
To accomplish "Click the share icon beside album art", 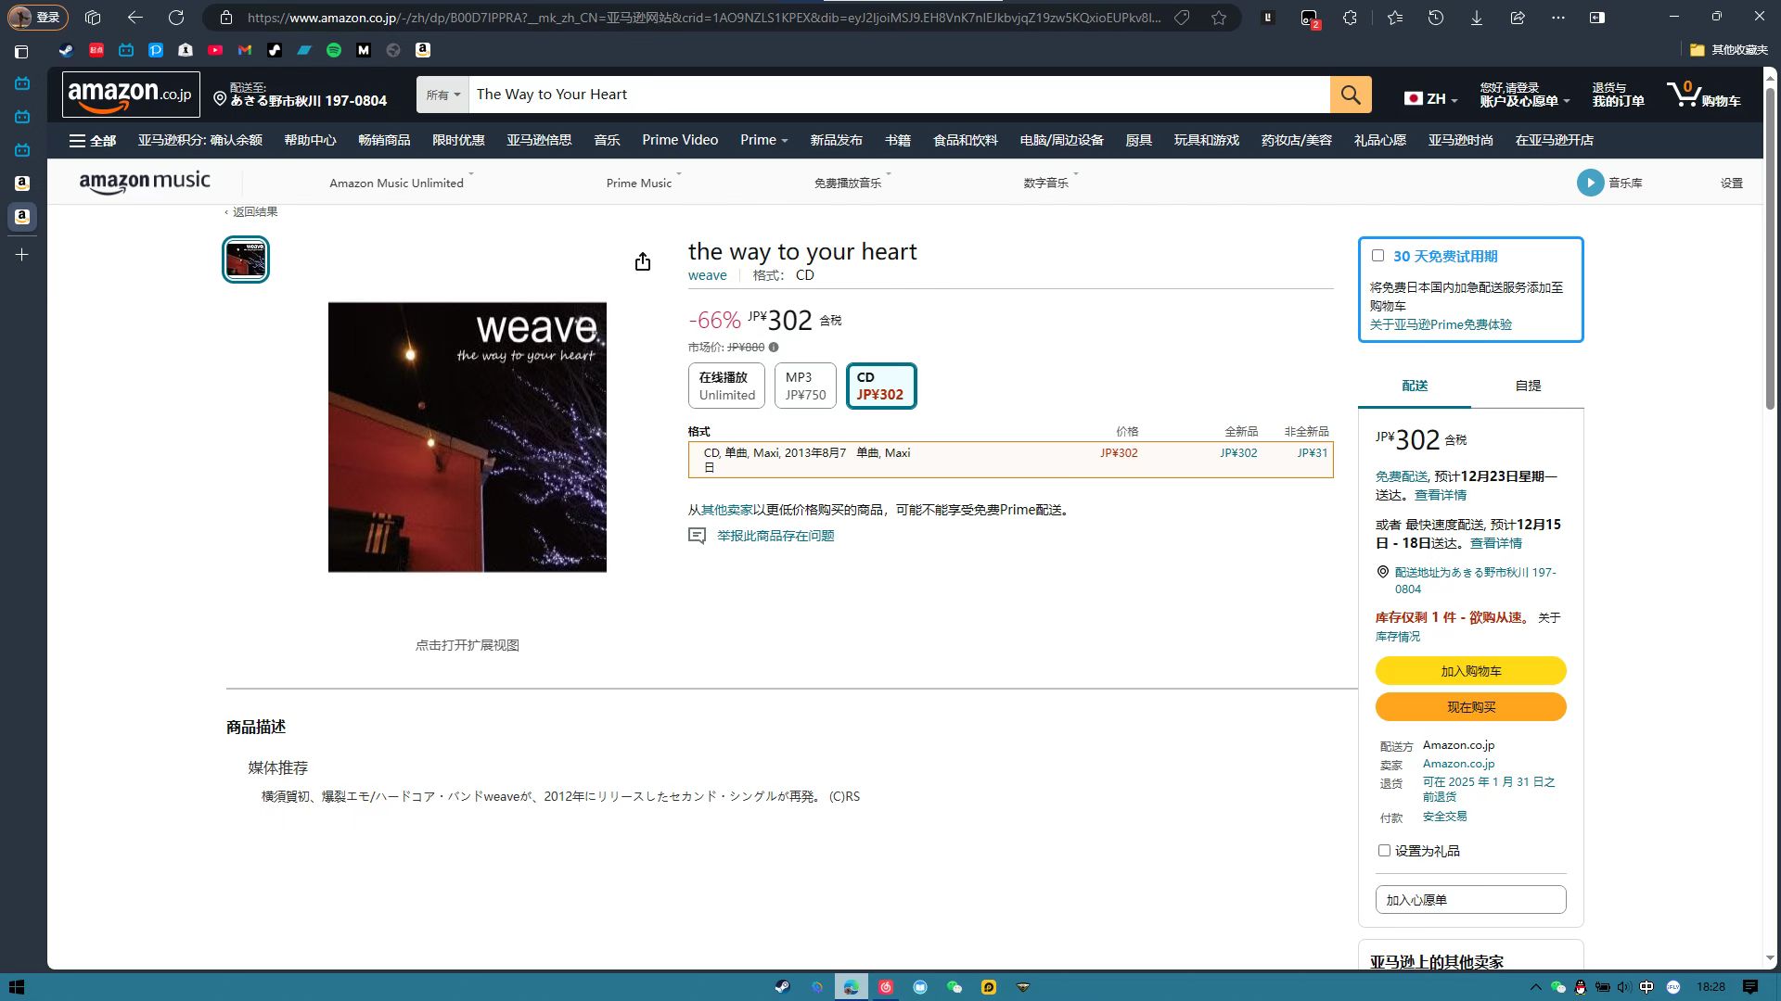I will pos(642,262).
